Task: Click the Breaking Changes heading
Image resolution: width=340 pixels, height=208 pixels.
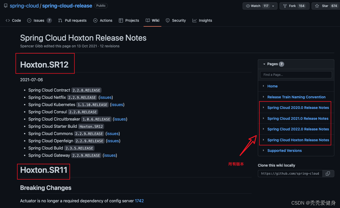Action: coord(46,188)
